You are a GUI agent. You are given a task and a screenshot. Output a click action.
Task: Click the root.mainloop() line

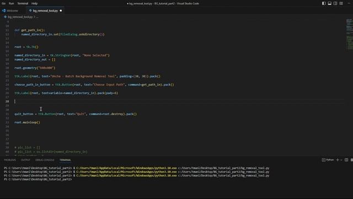click(27, 122)
